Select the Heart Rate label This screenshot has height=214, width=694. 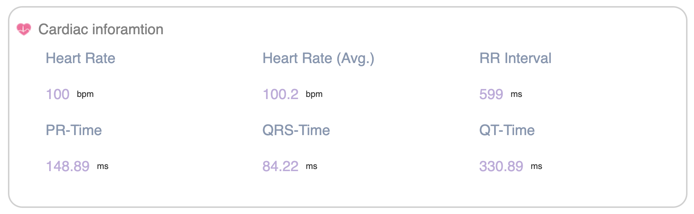coord(80,58)
